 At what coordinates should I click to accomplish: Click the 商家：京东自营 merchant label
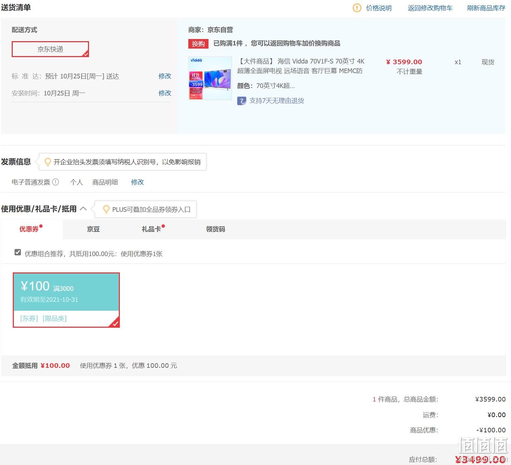pos(211,30)
